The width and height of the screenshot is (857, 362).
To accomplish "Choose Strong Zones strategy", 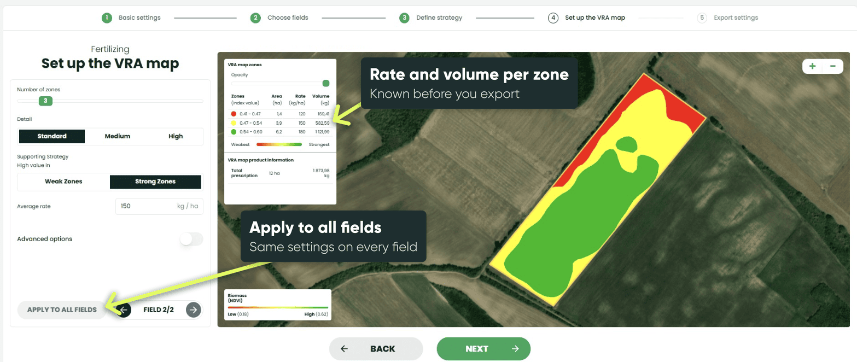I will [x=155, y=182].
